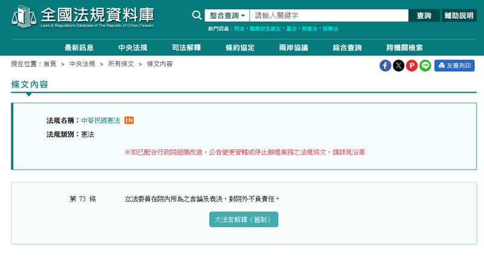This screenshot has width=484, height=260.
Task: Select hot keyword 勞基法
Action: click(x=309, y=28)
